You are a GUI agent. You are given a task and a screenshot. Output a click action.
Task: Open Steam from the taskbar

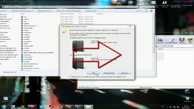point(51,107)
